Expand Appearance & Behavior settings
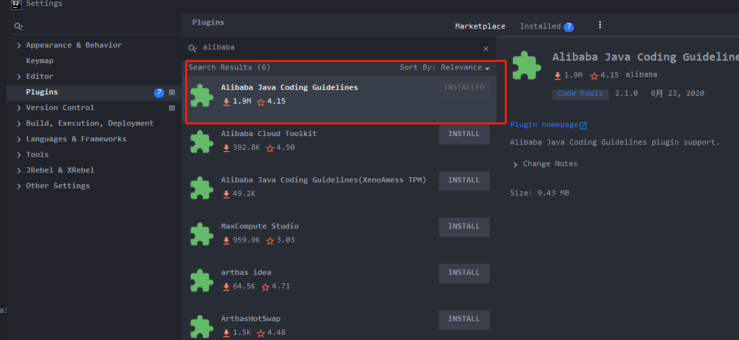 click(x=19, y=45)
